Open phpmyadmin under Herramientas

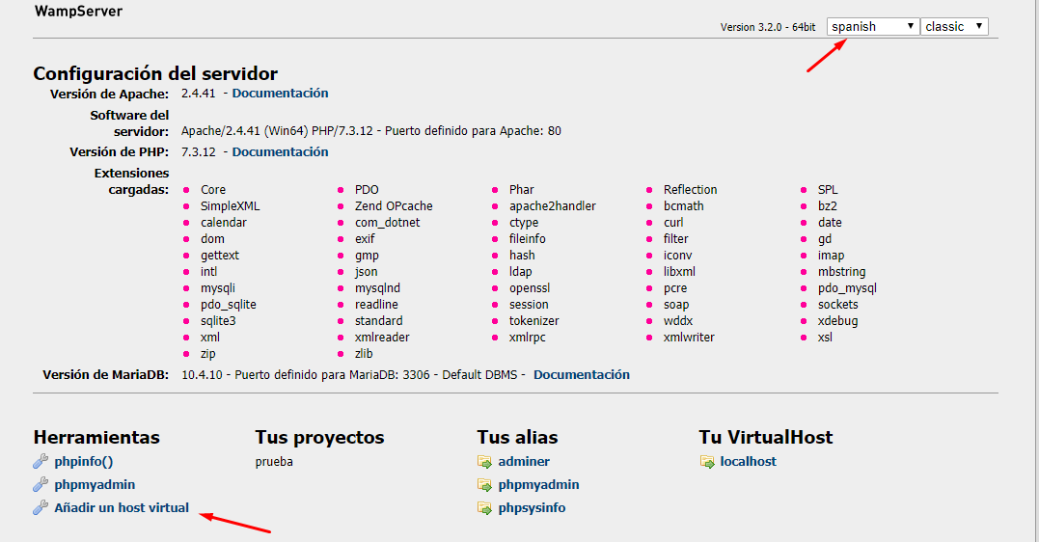[95, 485]
